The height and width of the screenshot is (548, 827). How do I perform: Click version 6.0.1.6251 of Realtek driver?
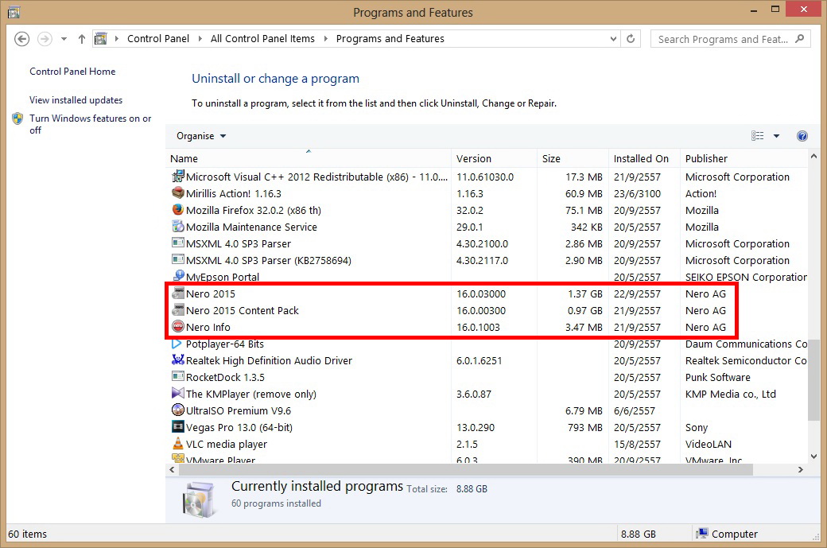click(479, 361)
